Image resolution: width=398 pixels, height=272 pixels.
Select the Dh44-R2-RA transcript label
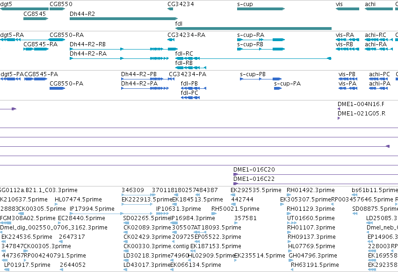(88, 54)
